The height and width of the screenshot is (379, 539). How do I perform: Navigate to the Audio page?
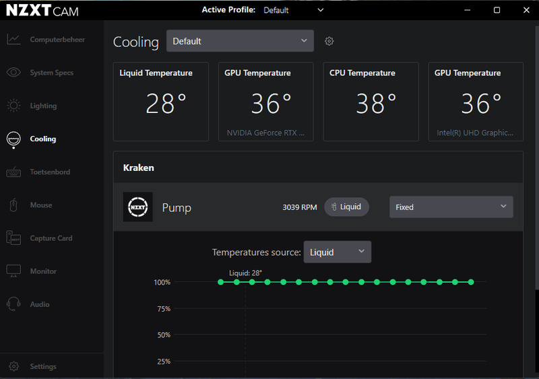(40, 304)
